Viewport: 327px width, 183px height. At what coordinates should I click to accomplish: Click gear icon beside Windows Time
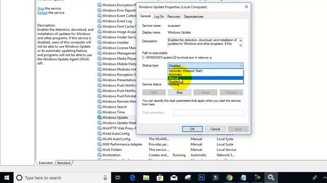pyautogui.click(x=99, y=112)
